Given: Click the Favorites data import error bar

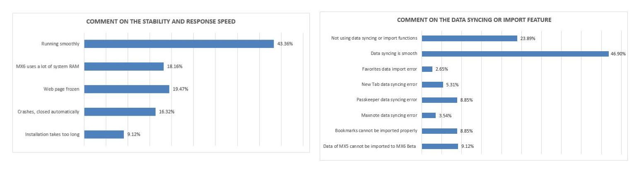Looking at the screenshot, I should point(427,69).
